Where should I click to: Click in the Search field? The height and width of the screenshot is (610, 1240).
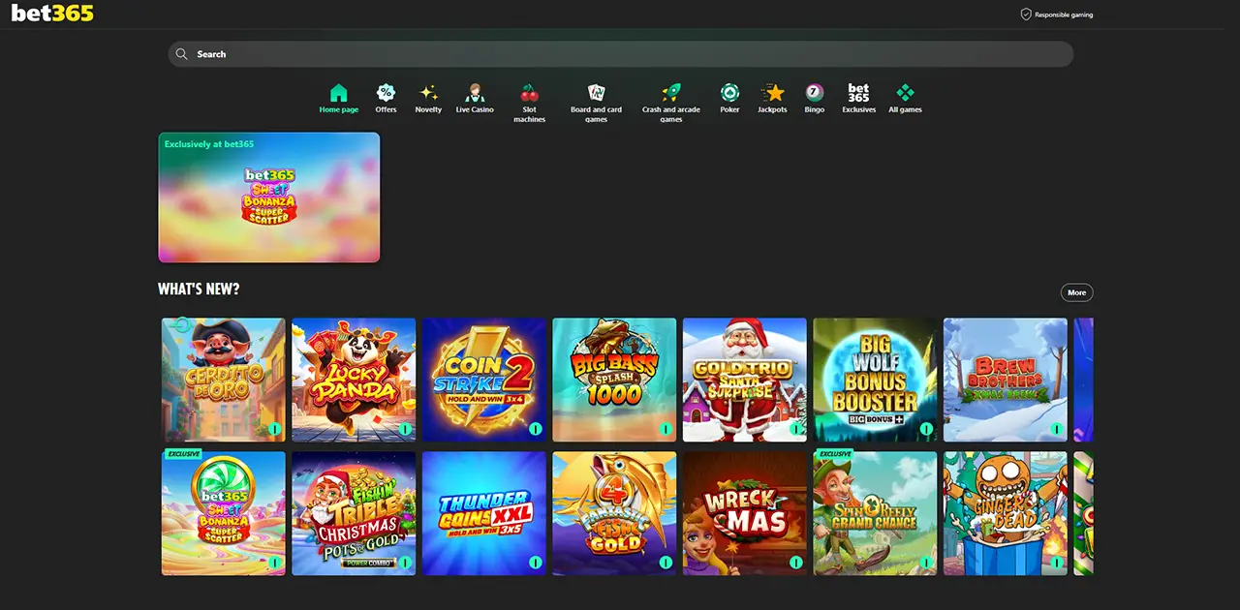[x=620, y=54]
